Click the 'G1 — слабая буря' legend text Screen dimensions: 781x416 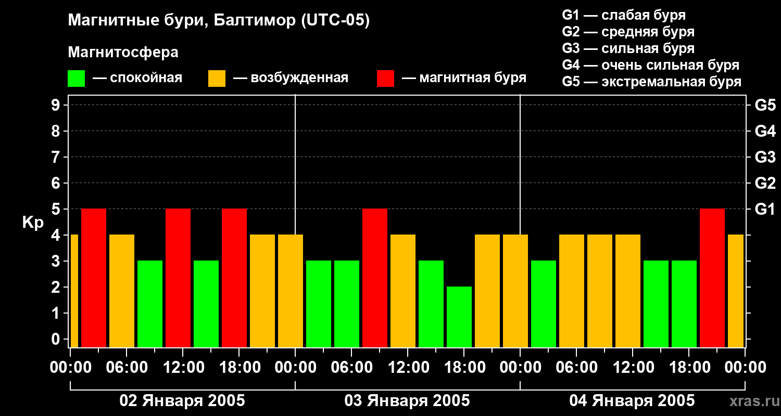pos(624,15)
